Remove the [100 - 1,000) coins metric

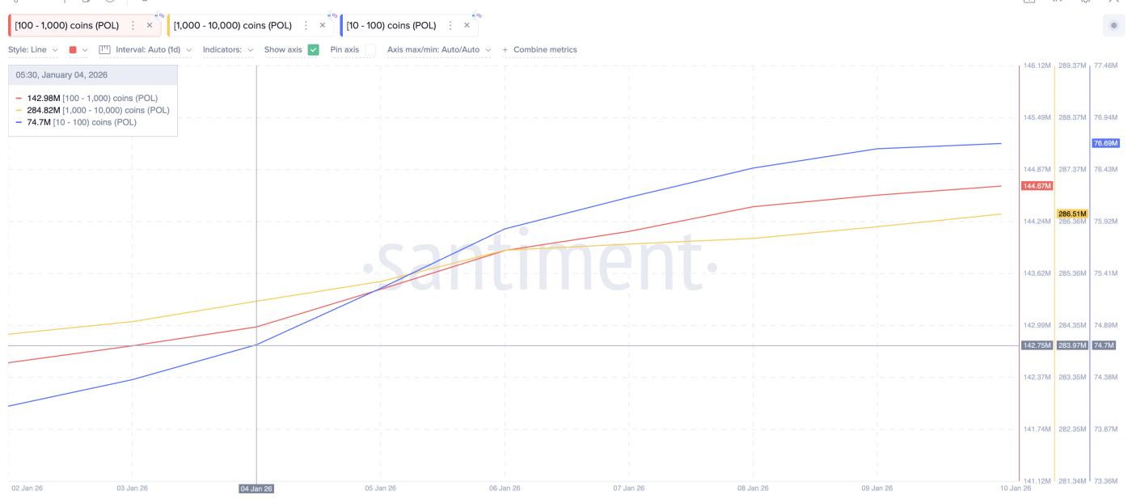point(150,26)
